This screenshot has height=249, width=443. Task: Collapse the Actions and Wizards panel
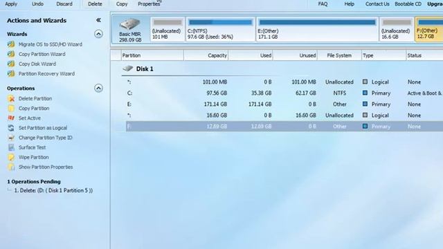98,20
